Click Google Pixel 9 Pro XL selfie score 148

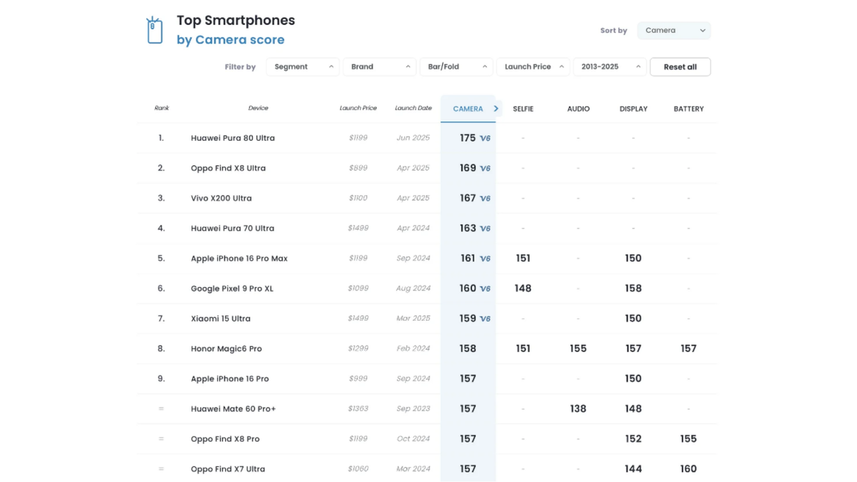(x=523, y=288)
